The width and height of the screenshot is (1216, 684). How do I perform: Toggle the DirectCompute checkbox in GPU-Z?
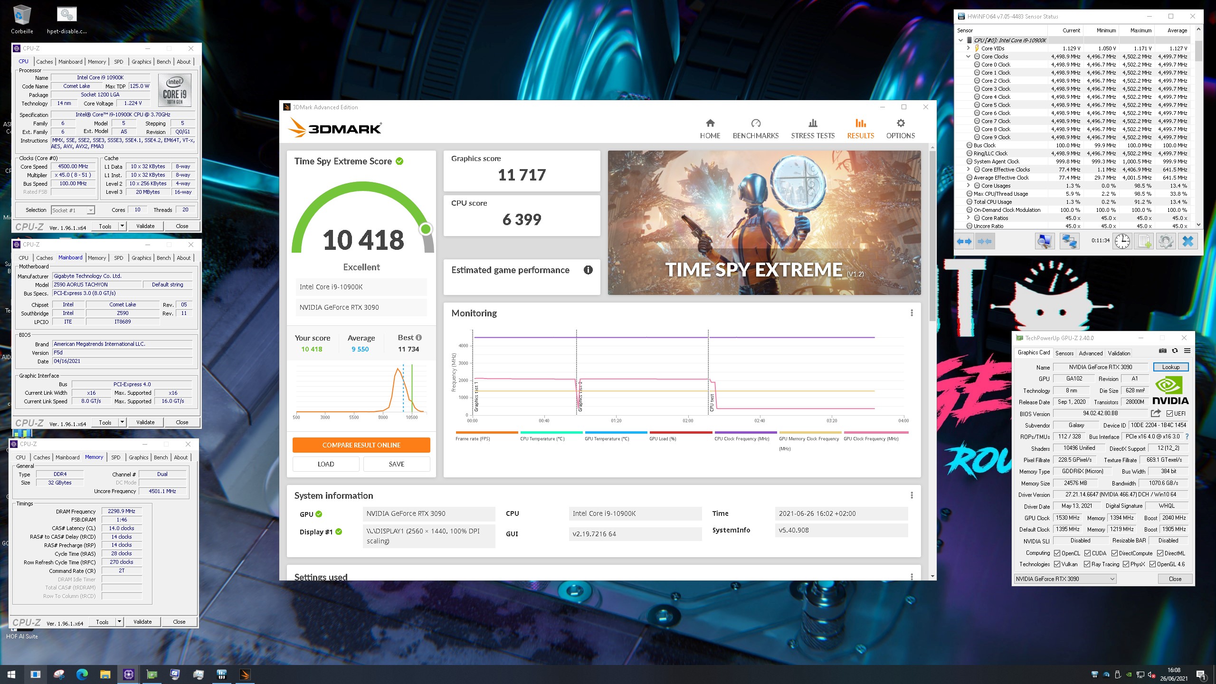(x=1114, y=553)
